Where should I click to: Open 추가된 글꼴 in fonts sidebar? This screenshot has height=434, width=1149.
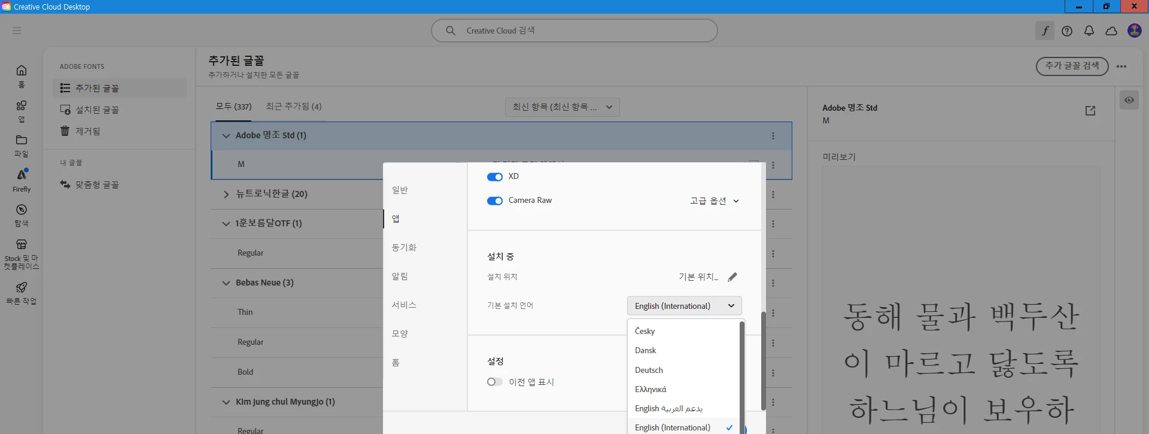[120, 88]
